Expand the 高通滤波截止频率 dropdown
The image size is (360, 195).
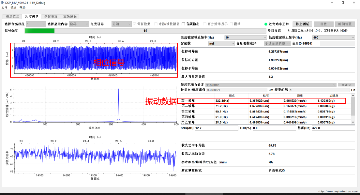click(x=246, y=37)
